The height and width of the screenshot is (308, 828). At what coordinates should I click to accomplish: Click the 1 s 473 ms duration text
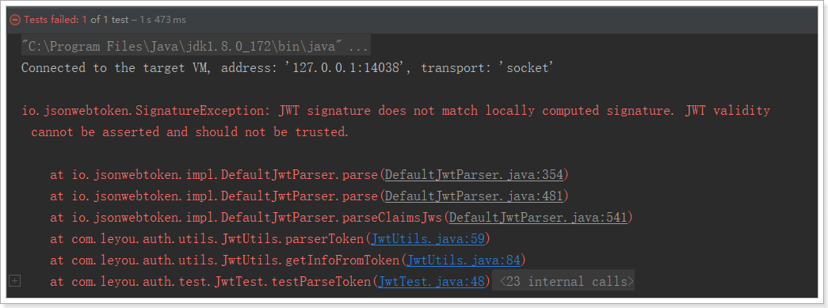(162, 20)
